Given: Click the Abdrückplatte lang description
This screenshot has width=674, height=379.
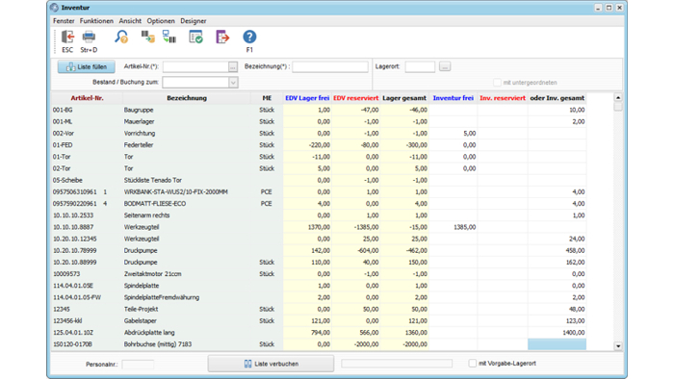Looking at the screenshot, I should click(149, 333).
